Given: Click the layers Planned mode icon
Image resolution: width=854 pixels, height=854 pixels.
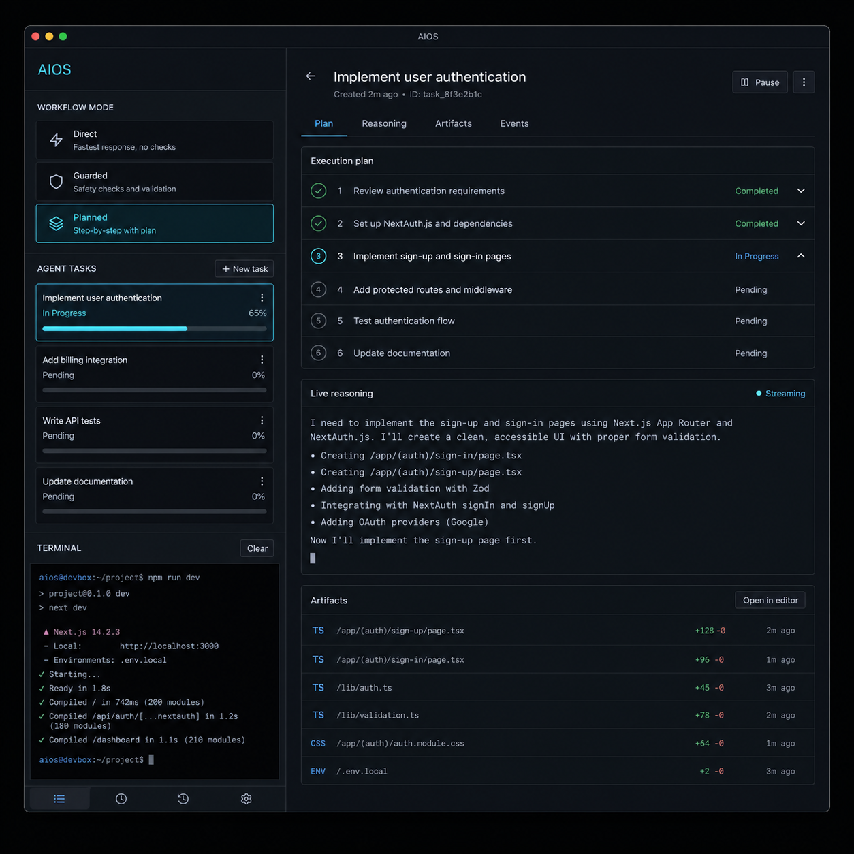Looking at the screenshot, I should (x=57, y=223).
